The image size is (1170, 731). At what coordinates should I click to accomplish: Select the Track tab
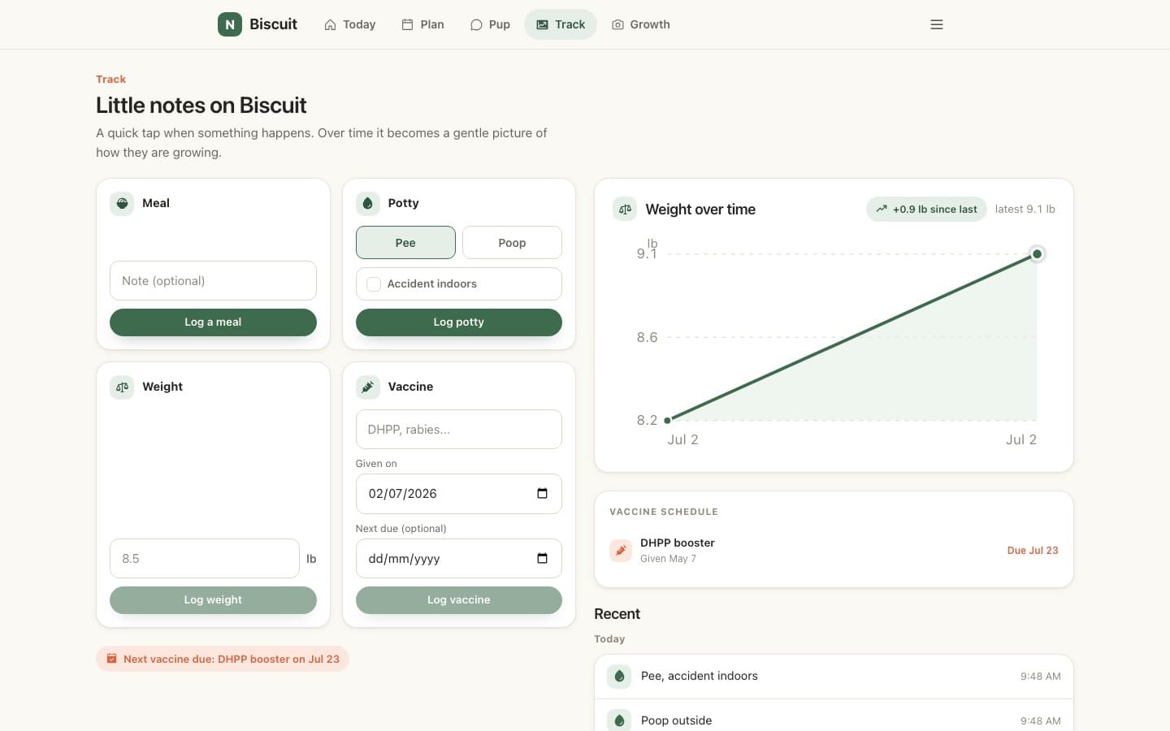click(561, 24)
